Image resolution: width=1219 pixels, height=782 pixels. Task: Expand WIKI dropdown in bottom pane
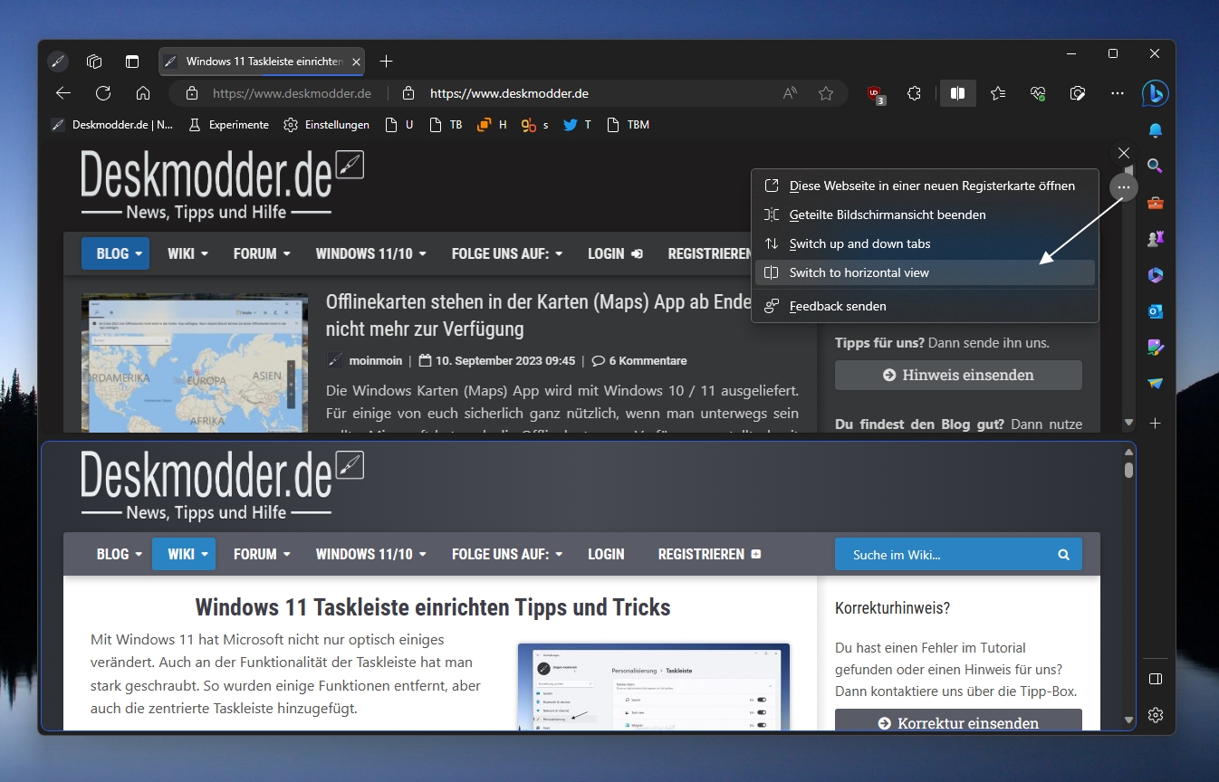(x=184, y=554)
